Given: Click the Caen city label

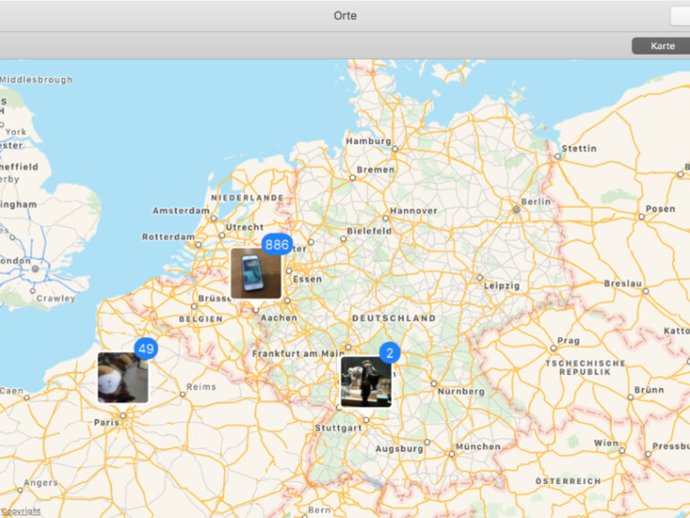Looking at the screenshot, I should pos(12,391).
